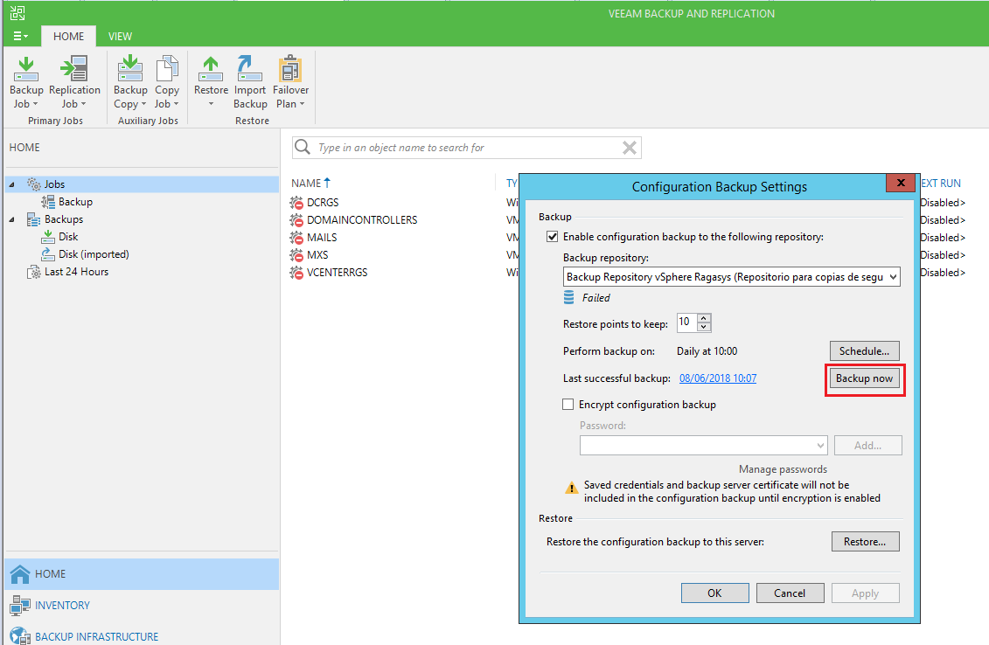Viewport: 989px width, 645px height.
Task: Open Manage passwords link
Action: pyautogui.click(x=783, y=468)
